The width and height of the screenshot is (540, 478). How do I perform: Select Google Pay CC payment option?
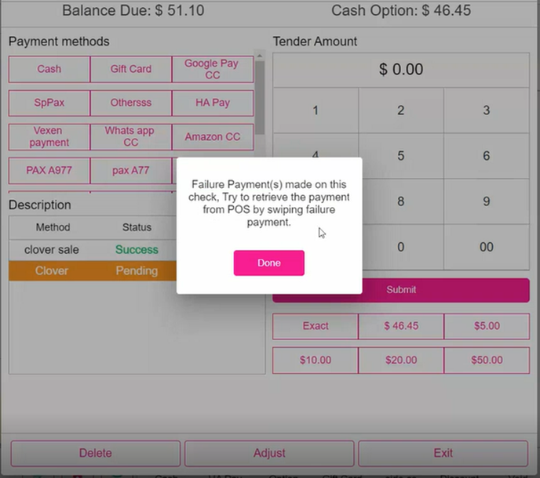click(212, 69)
